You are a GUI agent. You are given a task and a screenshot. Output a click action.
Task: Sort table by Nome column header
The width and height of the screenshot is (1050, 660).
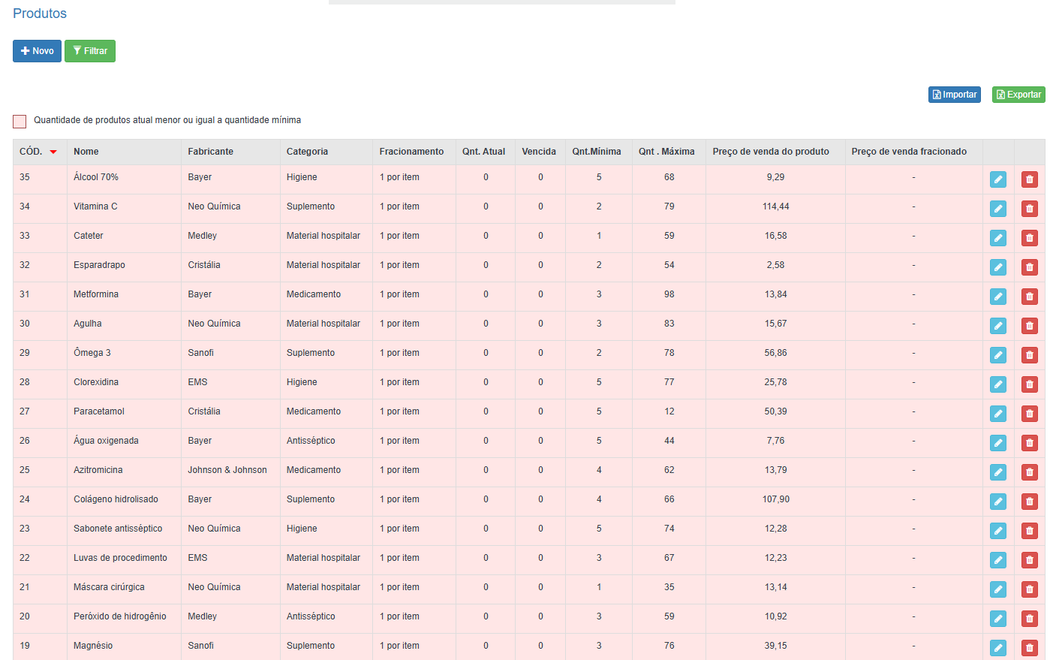click(86, 152)
